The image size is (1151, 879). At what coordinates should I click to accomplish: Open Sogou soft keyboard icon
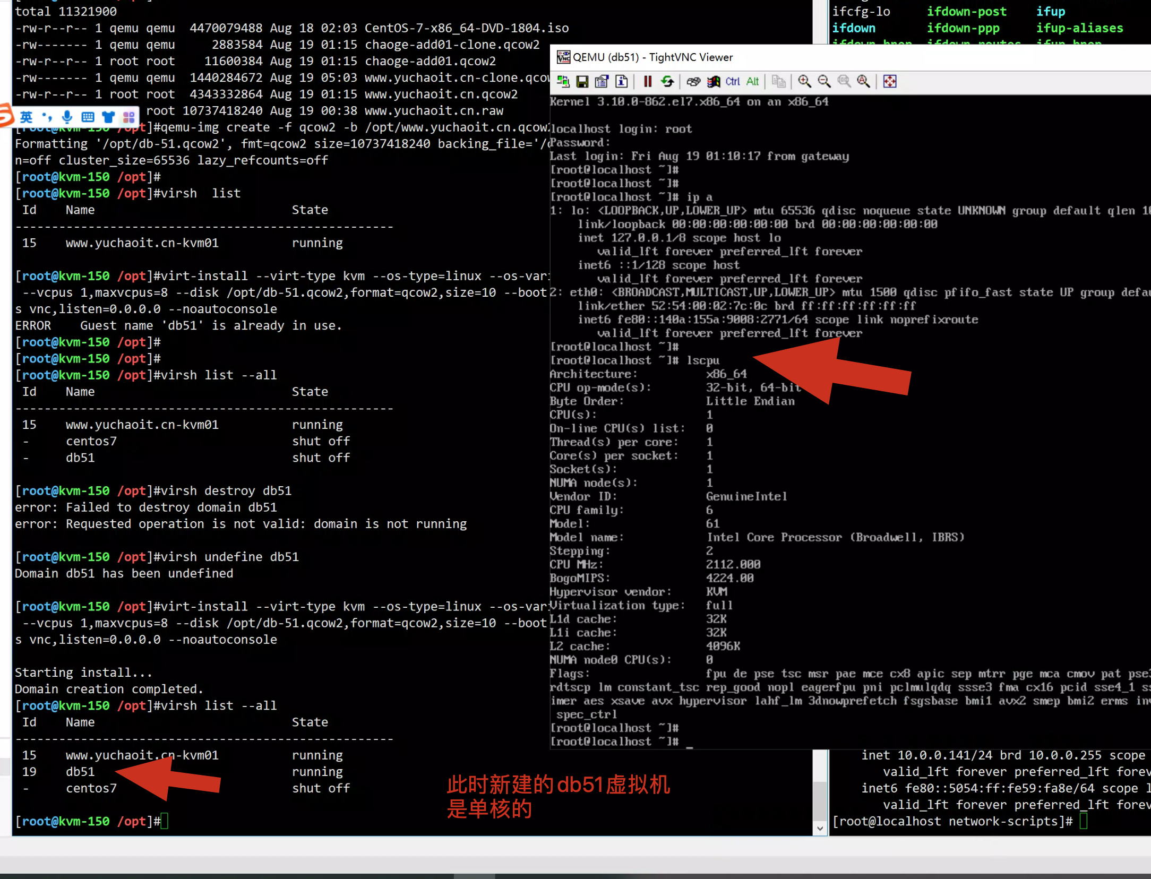coord(88,117)
